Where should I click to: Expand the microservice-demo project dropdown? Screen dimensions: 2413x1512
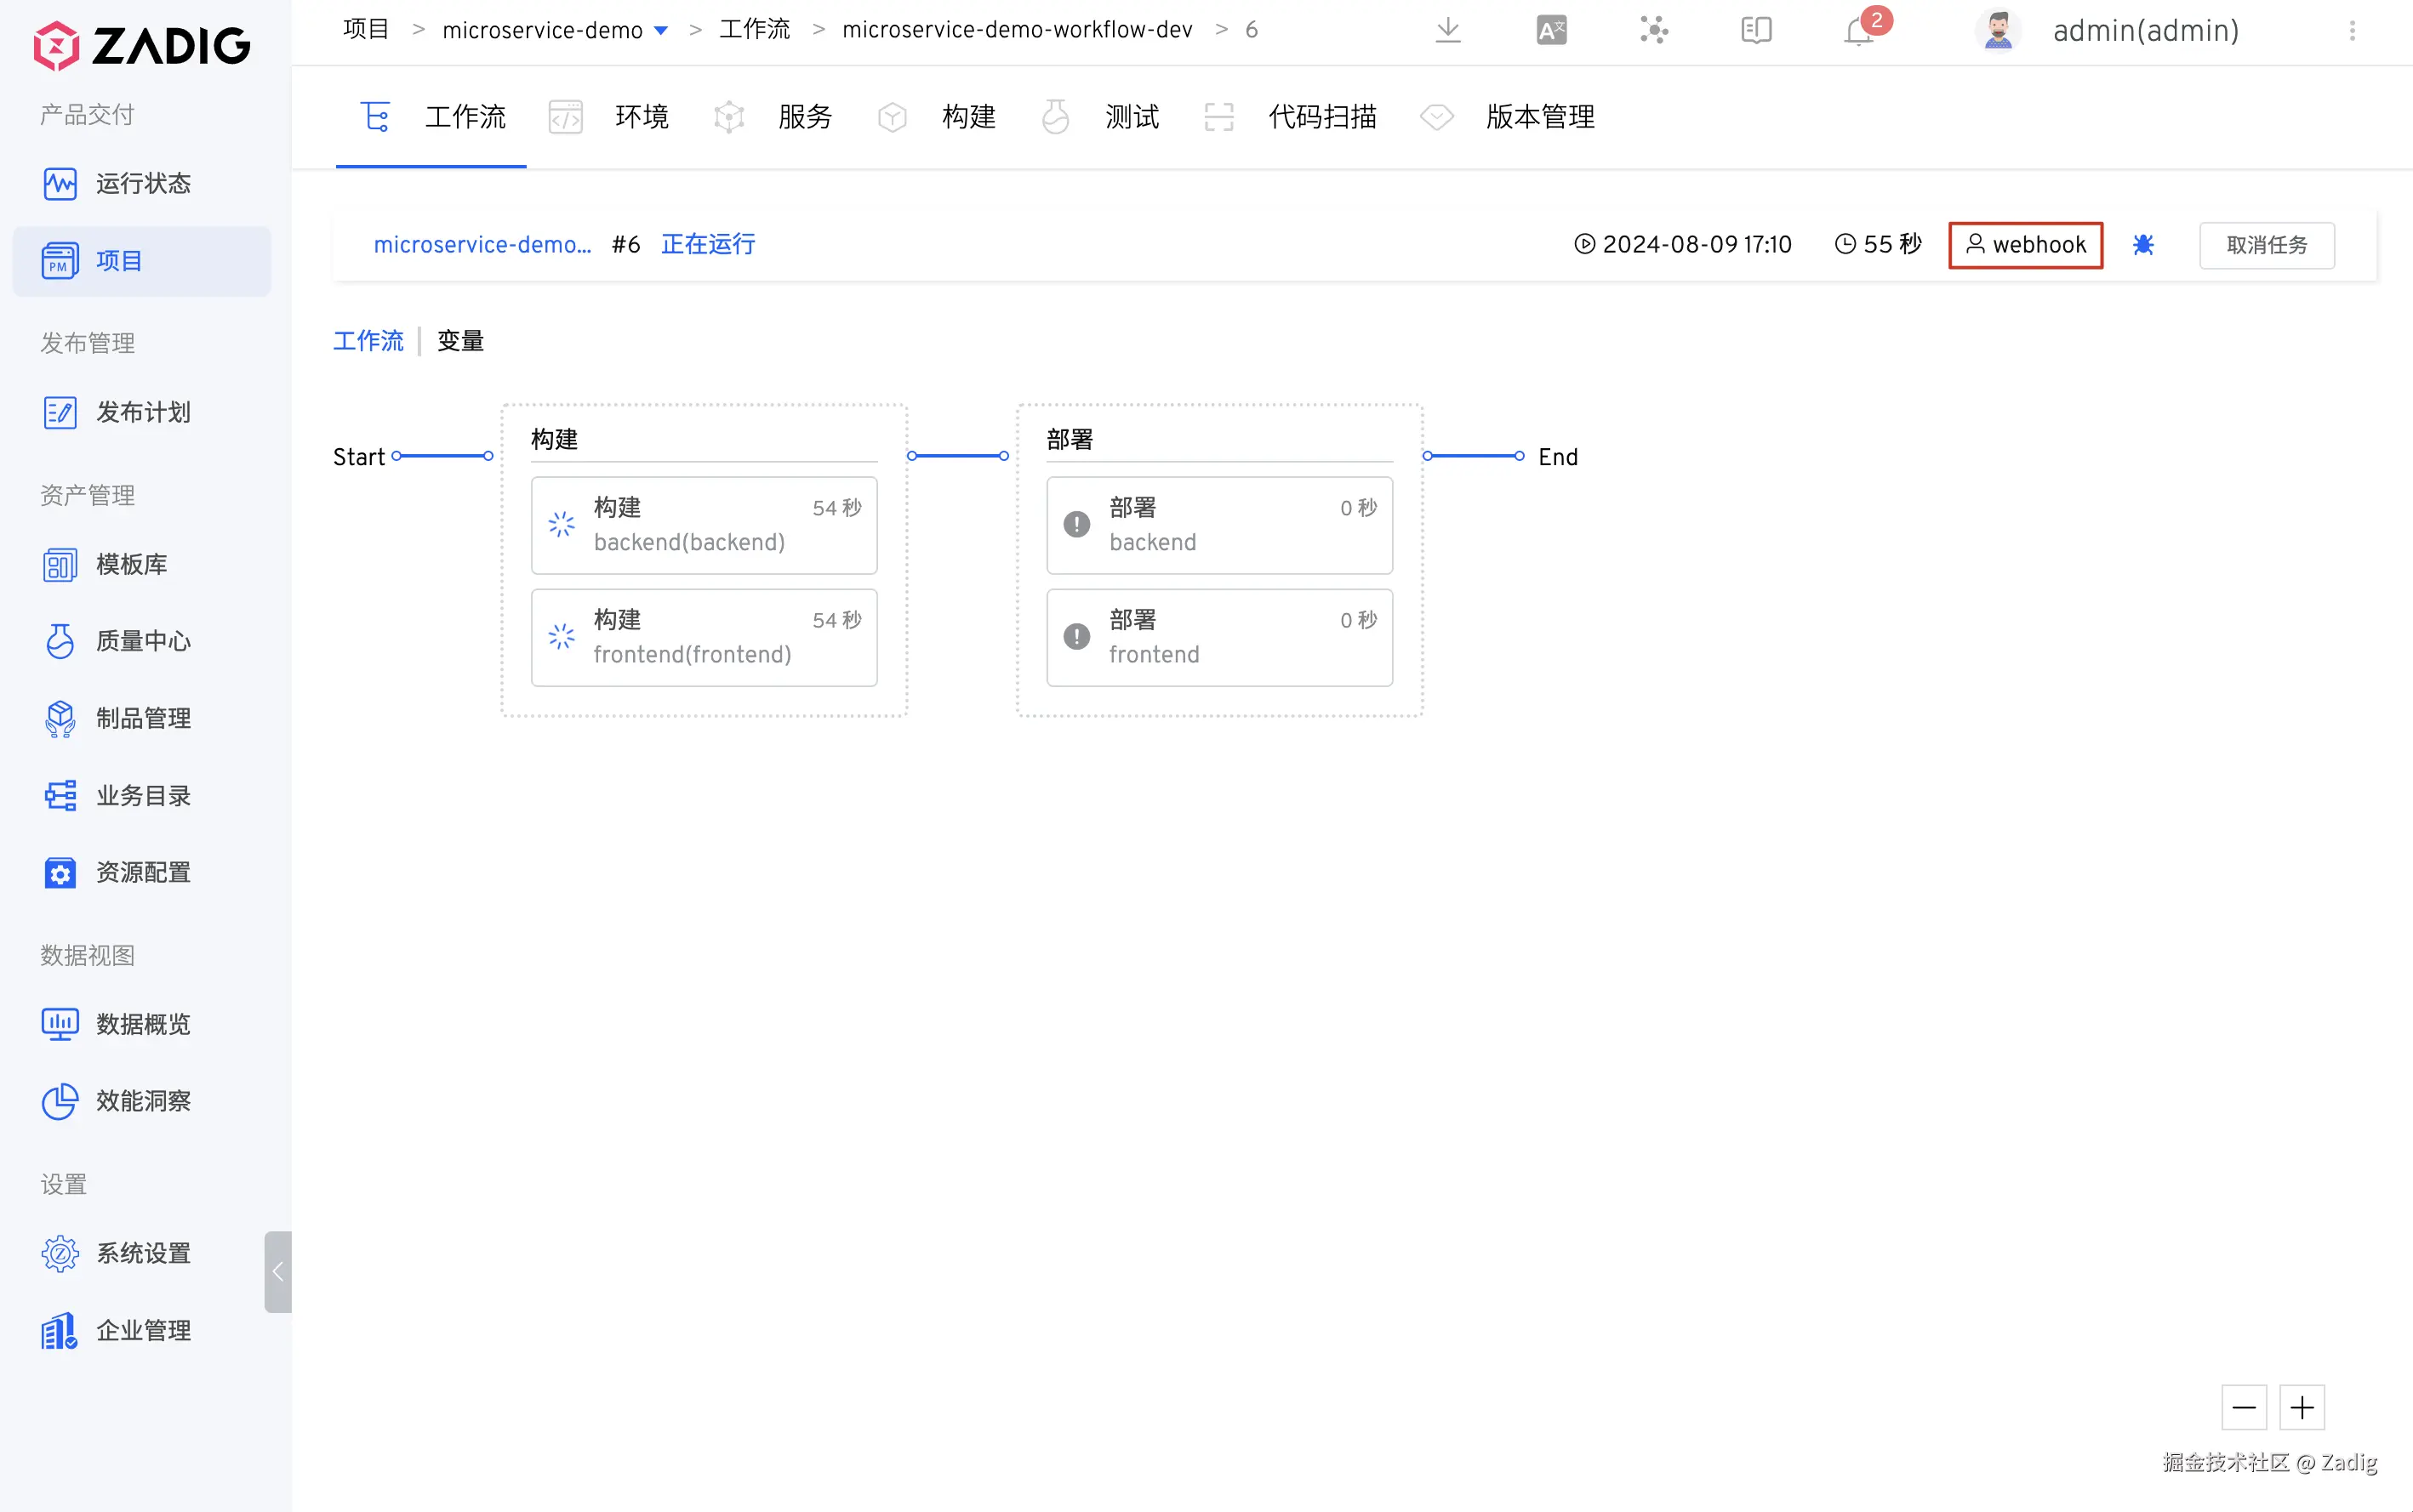tap(660, 30)
